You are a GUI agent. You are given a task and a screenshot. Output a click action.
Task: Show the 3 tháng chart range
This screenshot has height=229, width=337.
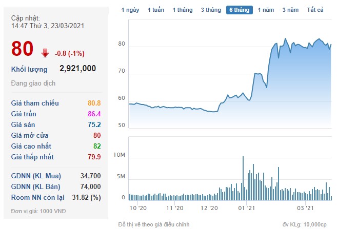[210, 10]
